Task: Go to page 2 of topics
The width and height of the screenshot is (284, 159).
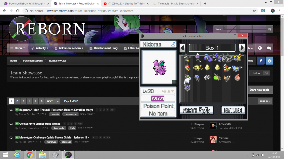Action: [x=17, y=101]
